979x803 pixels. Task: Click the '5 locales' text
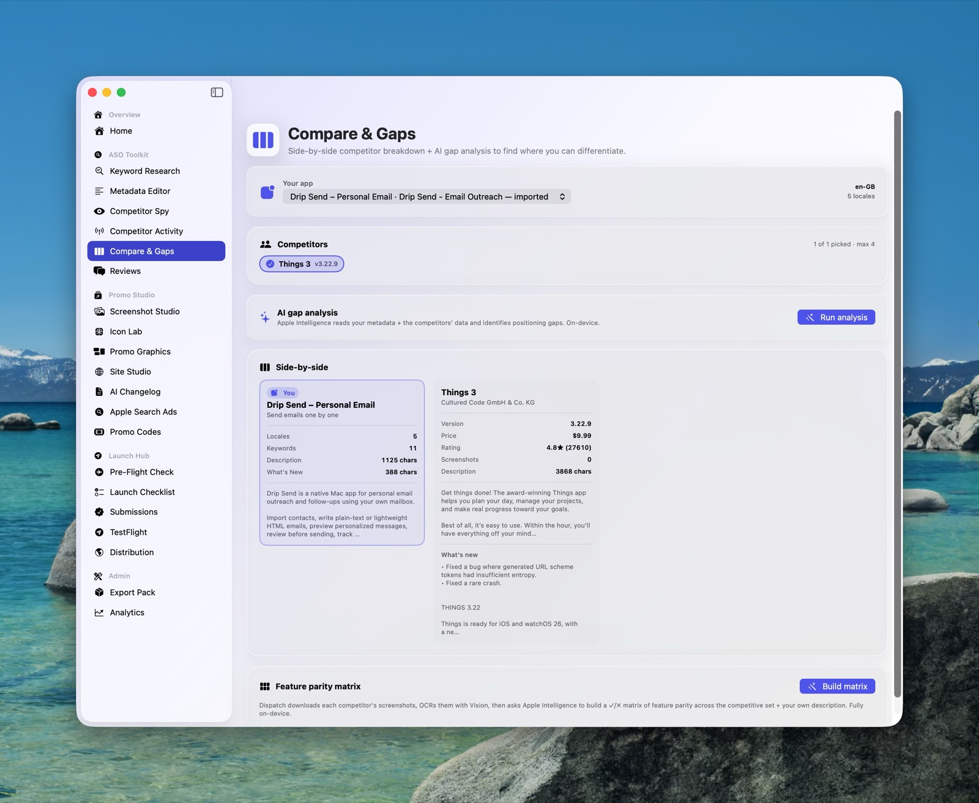pos(861,196)
